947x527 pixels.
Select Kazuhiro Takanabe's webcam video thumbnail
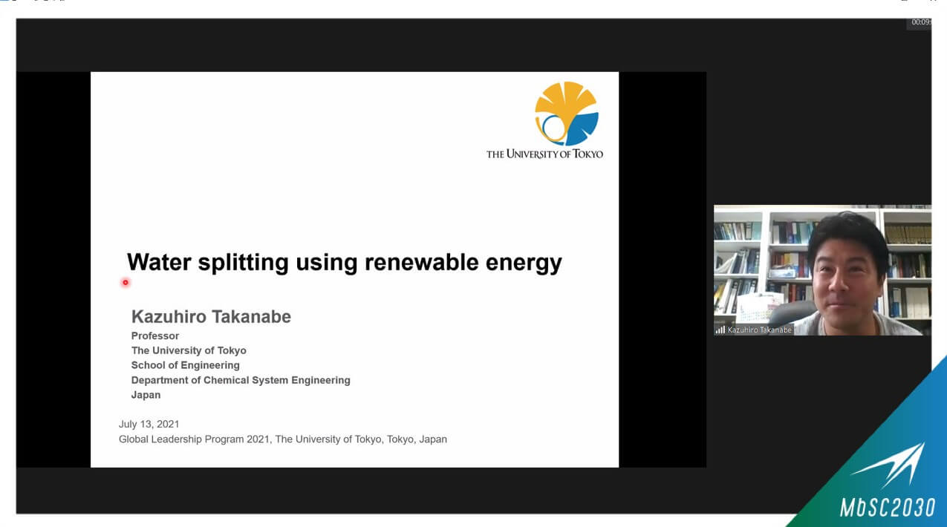pyautogui.click(x=822, y=270)
